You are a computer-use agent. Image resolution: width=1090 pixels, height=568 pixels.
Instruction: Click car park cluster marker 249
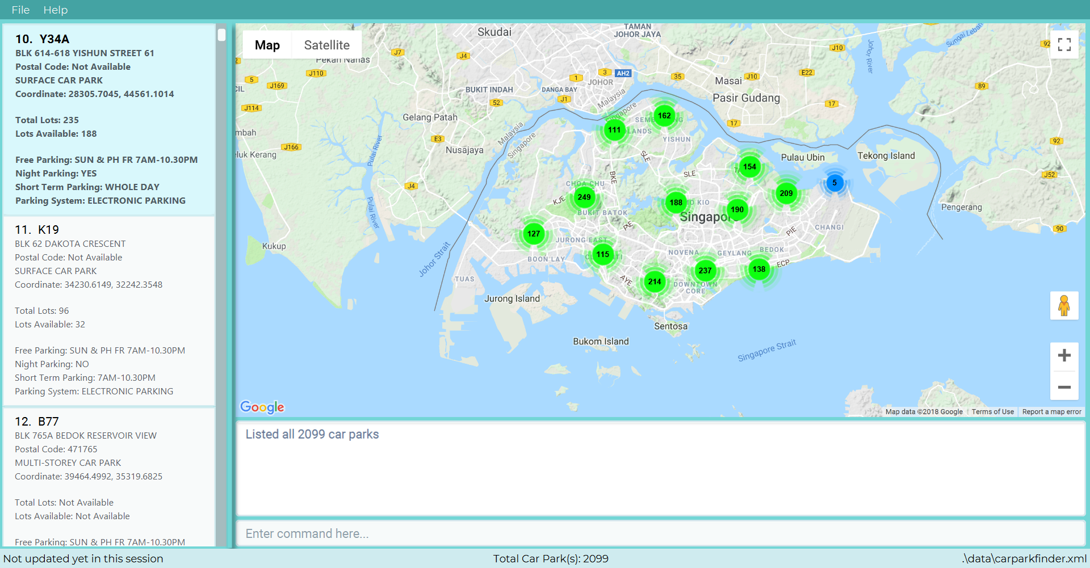(x=584, y=197)
